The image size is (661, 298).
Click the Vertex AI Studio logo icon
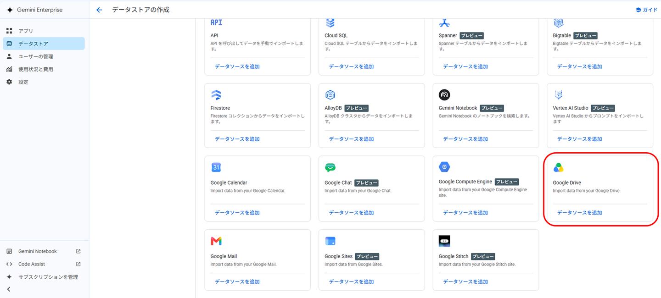(x=559, y=95)
